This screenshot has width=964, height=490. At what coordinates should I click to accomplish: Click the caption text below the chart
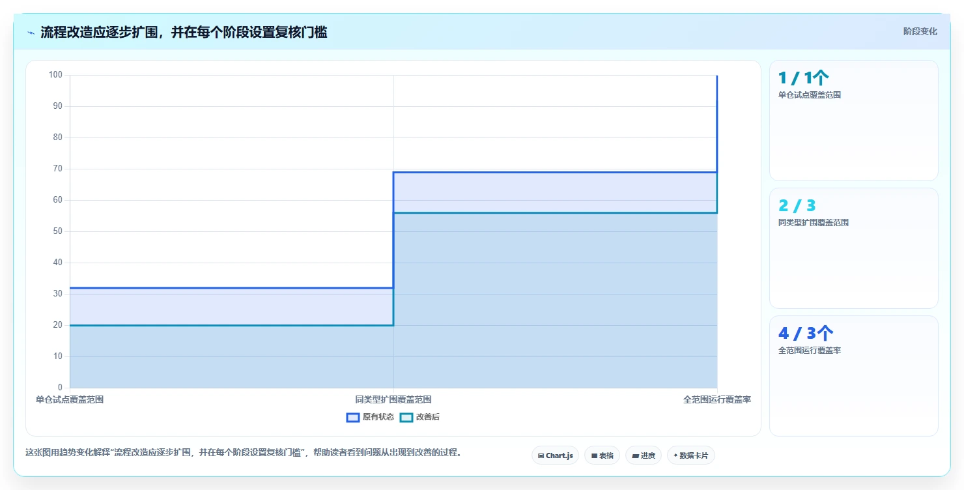244,452
